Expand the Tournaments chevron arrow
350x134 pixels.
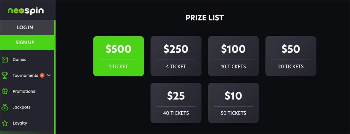coord(49,75)
